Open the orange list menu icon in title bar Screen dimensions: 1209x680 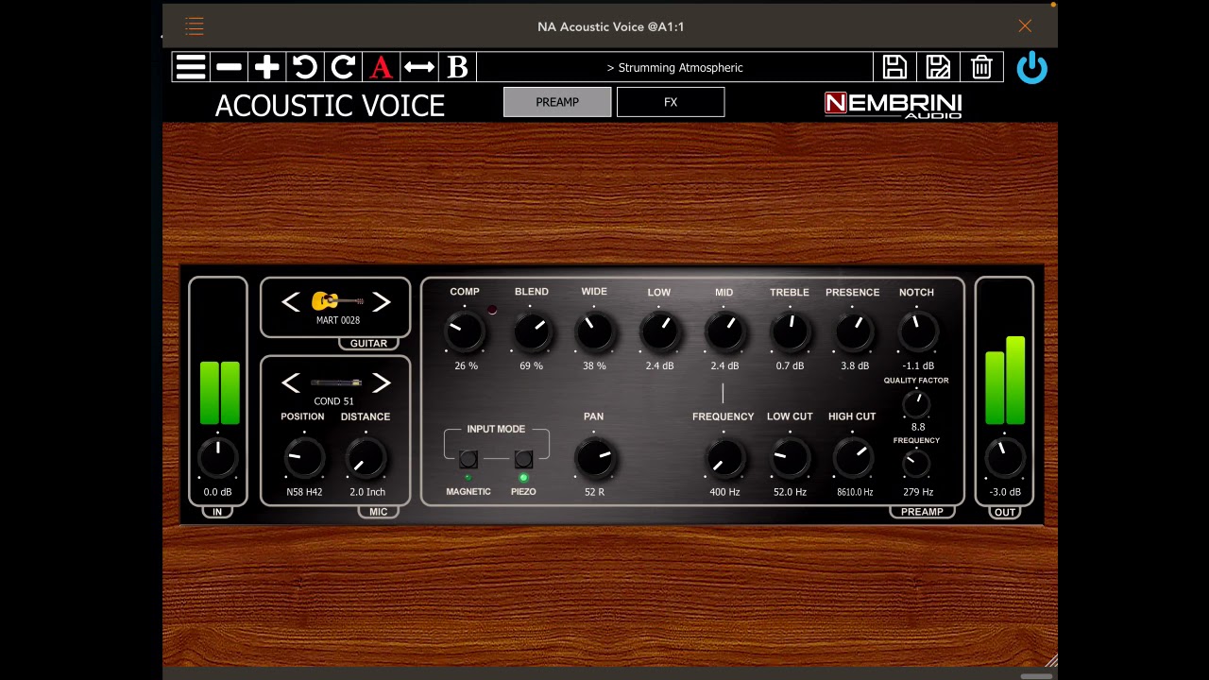coord(195,26)
